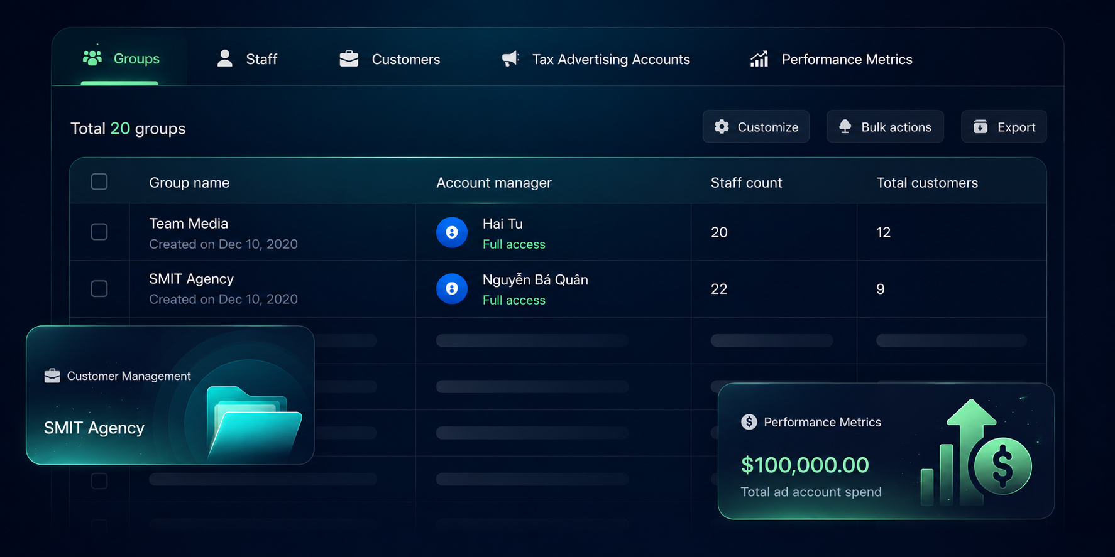Go to Tax Advertising Accounts tab
The width and height of the screenshot is (1115, 557).
[596, 58]
